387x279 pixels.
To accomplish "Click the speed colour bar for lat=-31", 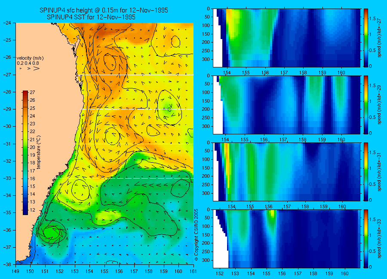I will (x=366, y=172).
